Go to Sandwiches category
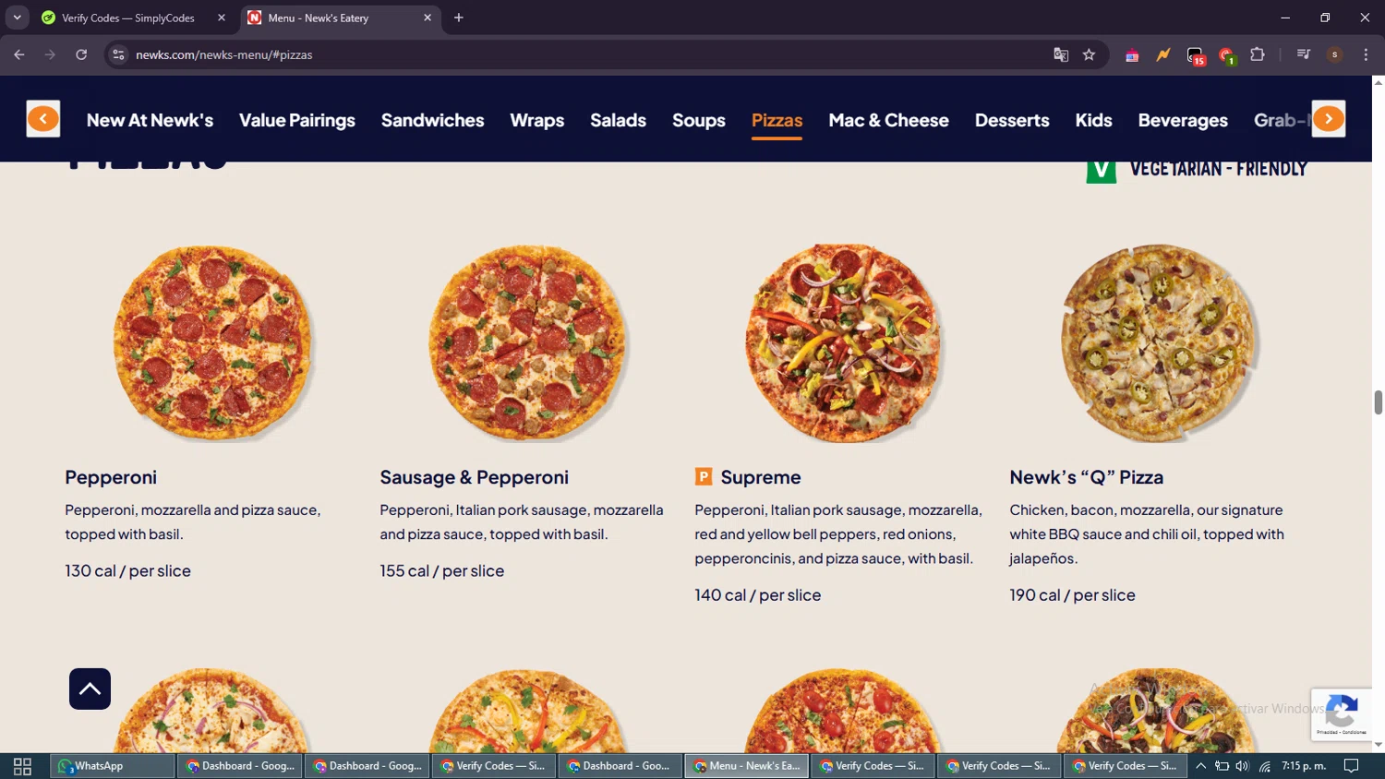1385x779 pixels. pyautogui.click(x=432, y=120)
